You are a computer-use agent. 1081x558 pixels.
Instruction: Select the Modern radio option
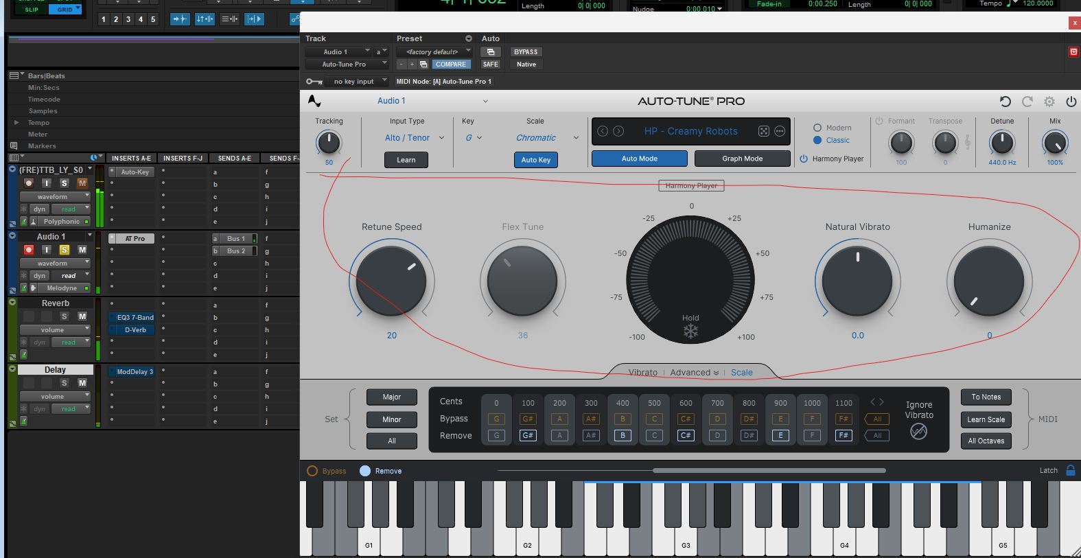[817, 128]
